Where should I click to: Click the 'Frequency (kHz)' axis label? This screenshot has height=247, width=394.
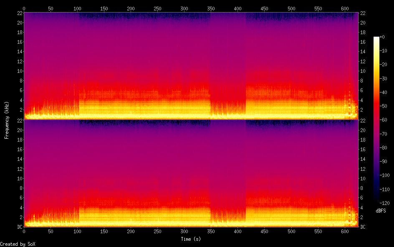point(7,120)
